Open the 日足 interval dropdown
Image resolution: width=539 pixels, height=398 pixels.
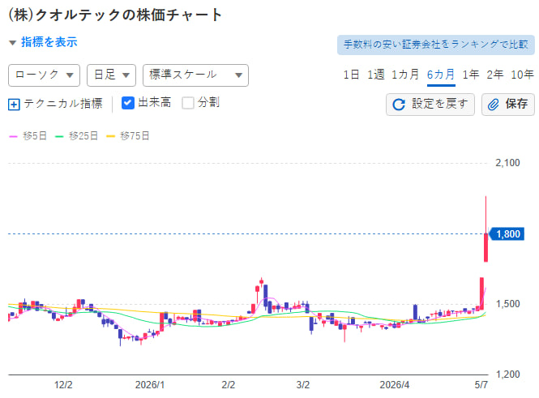[x=111, y=75]
